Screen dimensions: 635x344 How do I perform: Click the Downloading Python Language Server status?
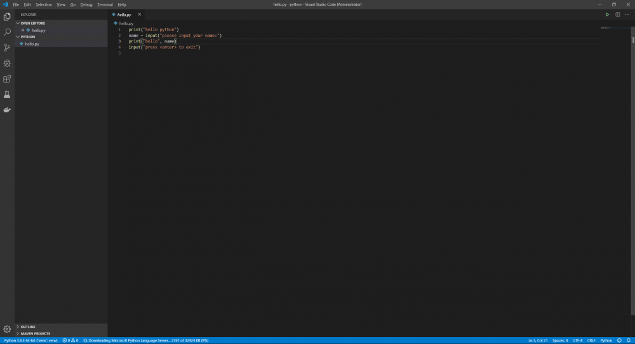pyautogui.click(x=146, y=340)
